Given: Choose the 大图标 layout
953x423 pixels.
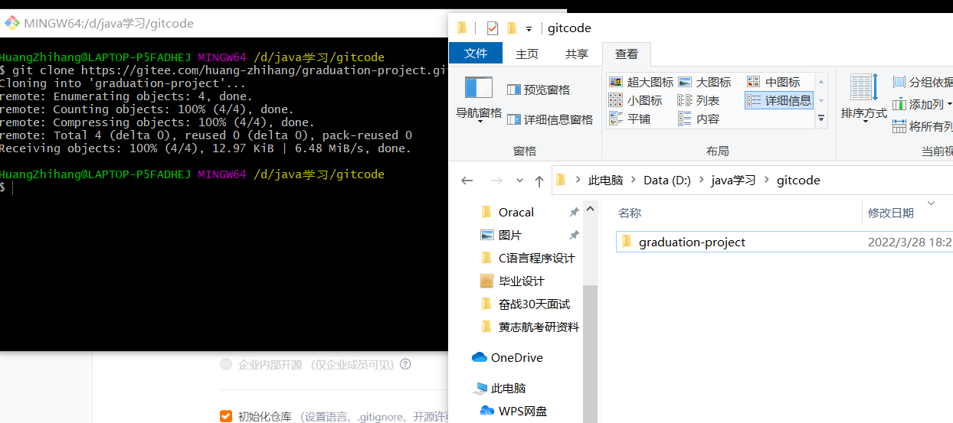Looking at the screenshot, I should (705, 82).
